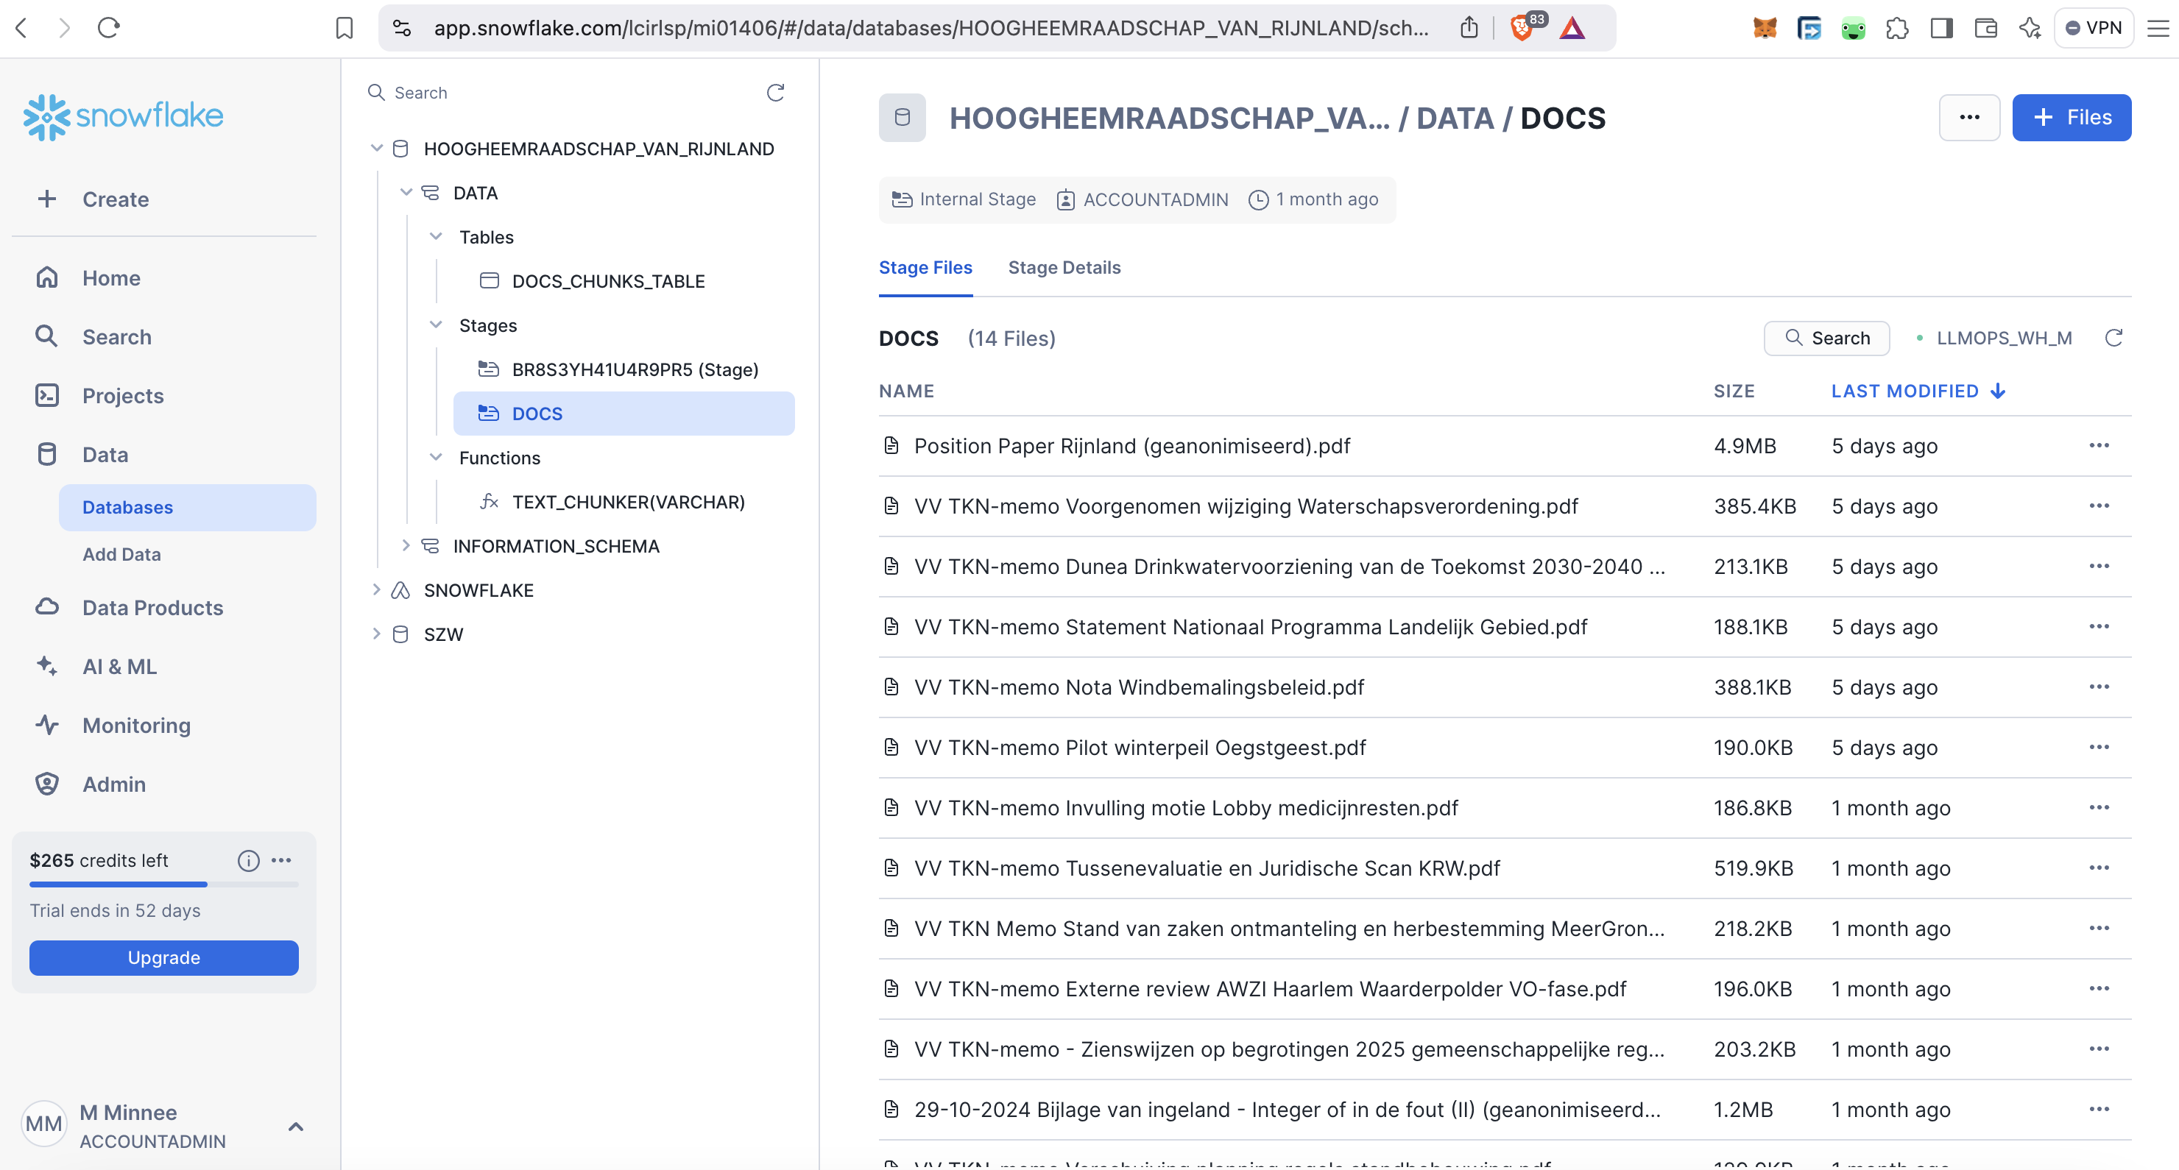
Task: Collapse the HOOGHEEMRAADSCHAP_VAN_RIJNLAND database
Action: [x=376, y=149]
